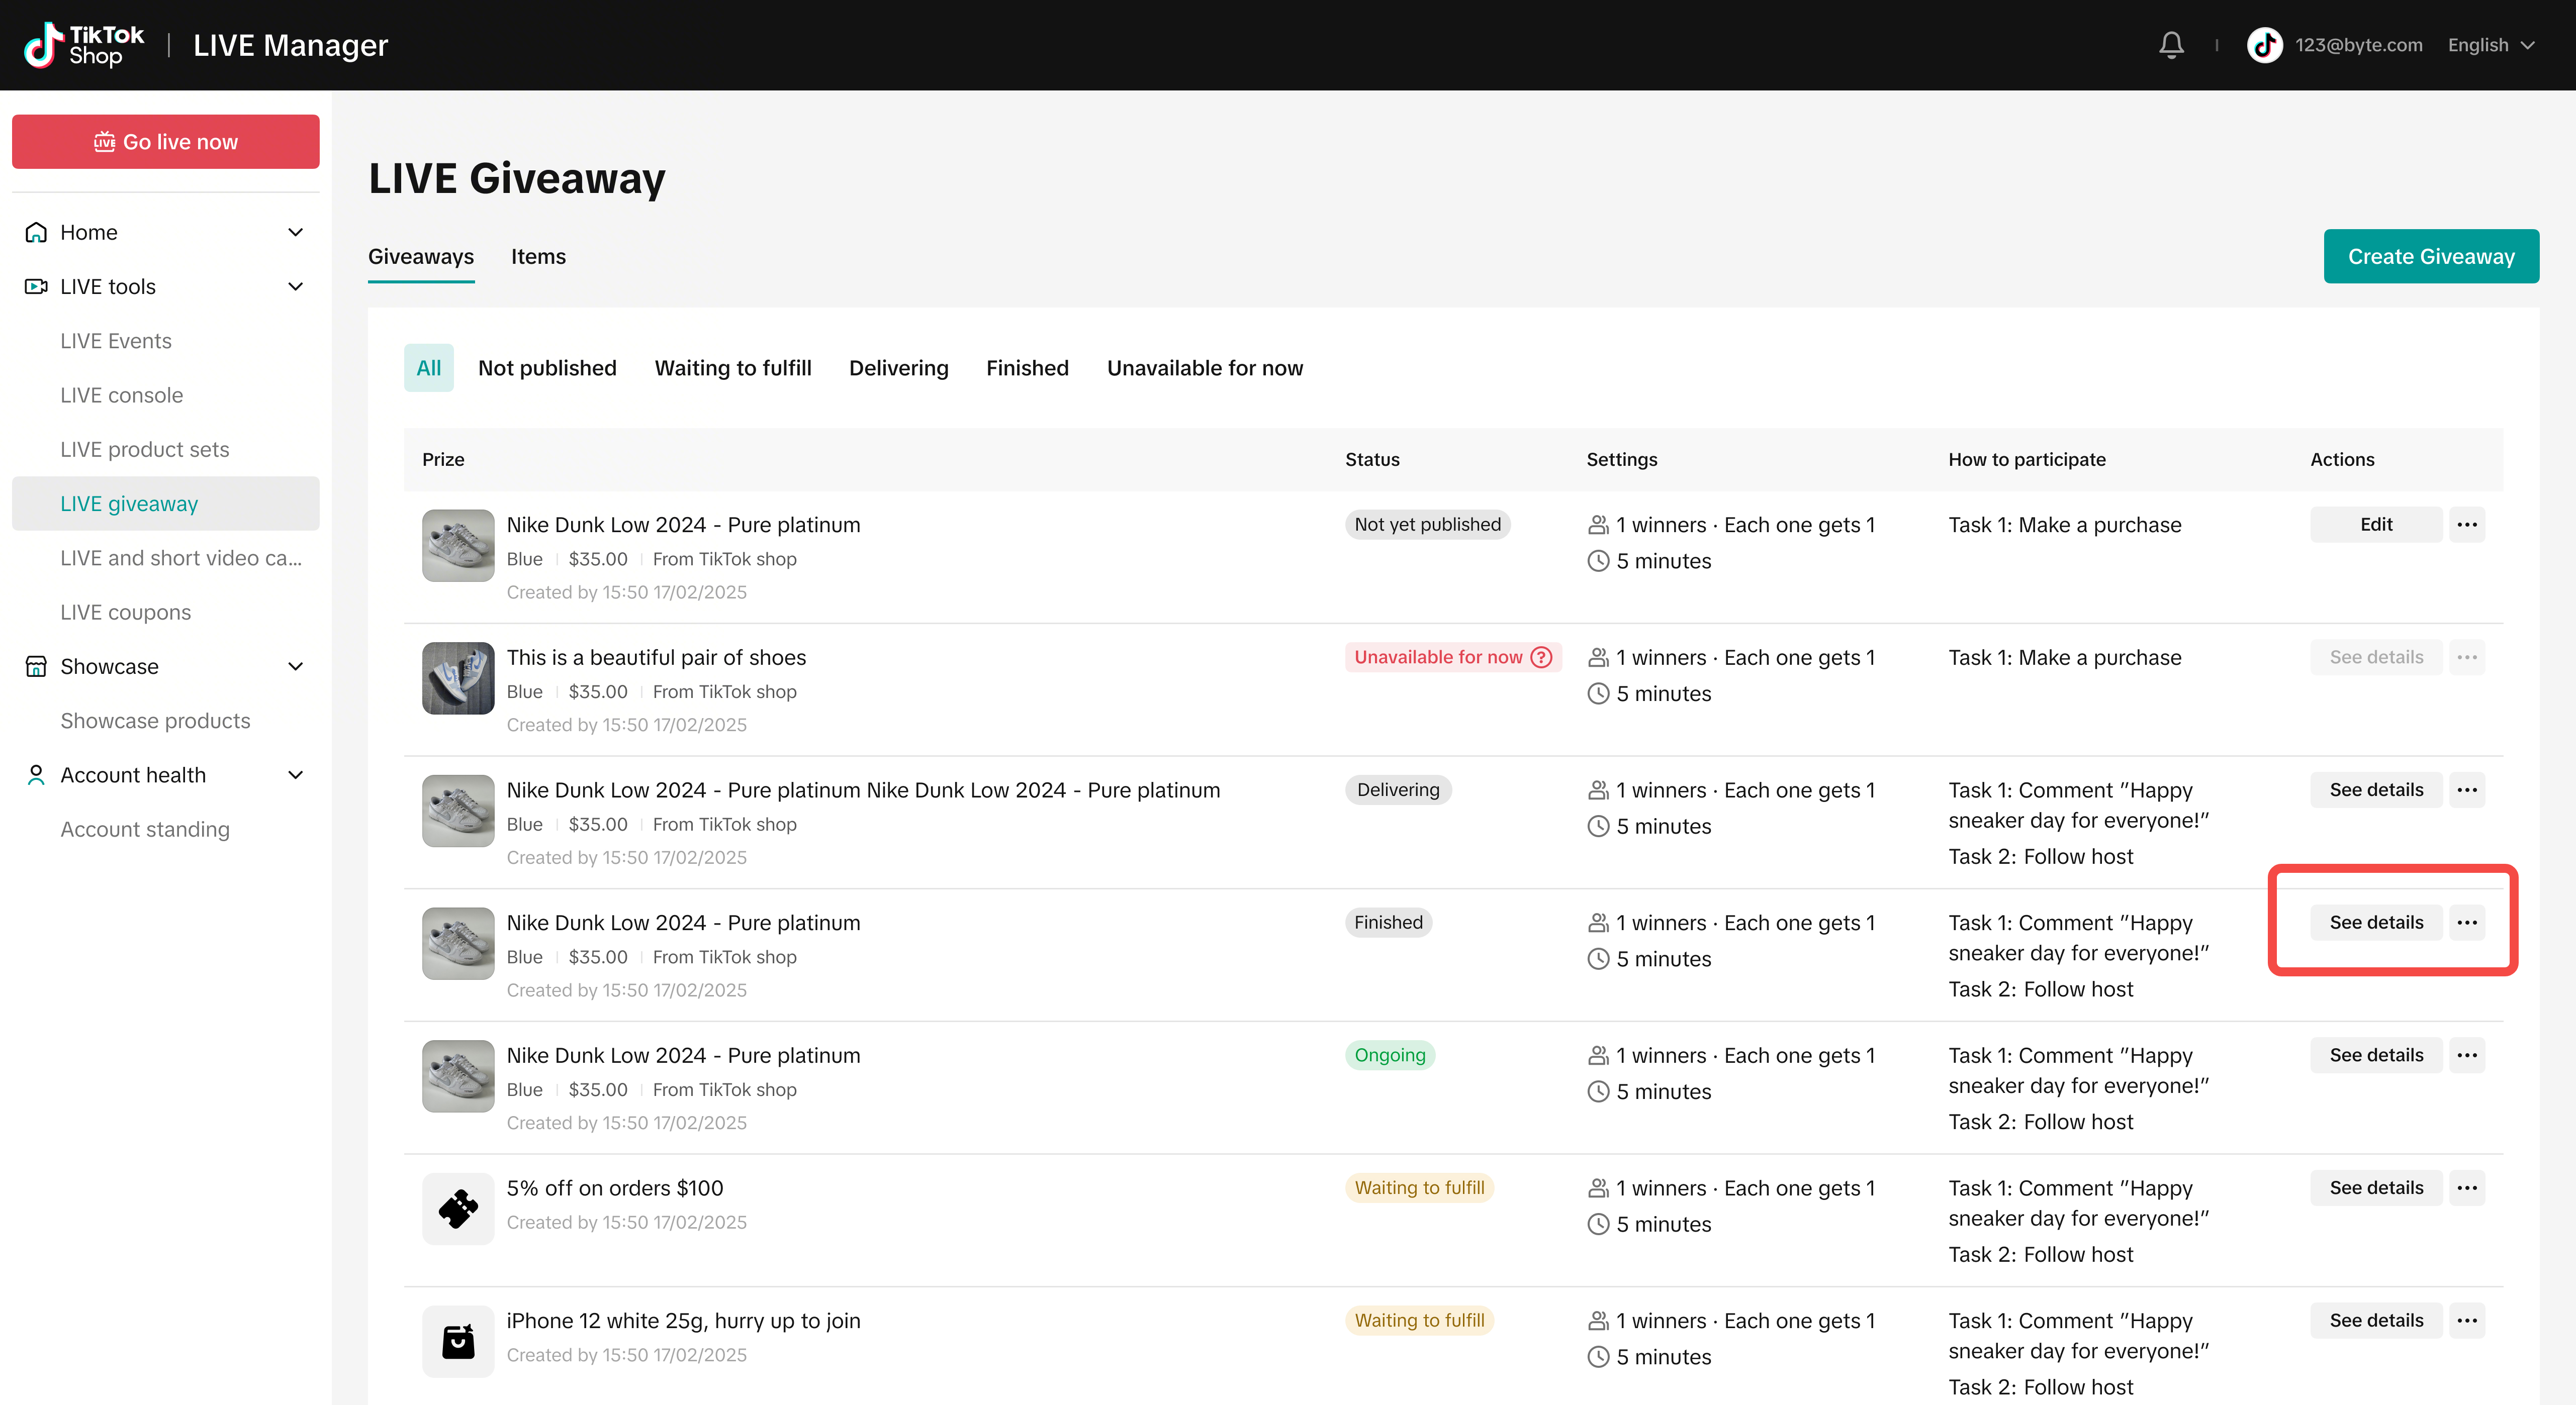
Task: Click the "5% off on orders $100" prize title
Action: 615,1188
